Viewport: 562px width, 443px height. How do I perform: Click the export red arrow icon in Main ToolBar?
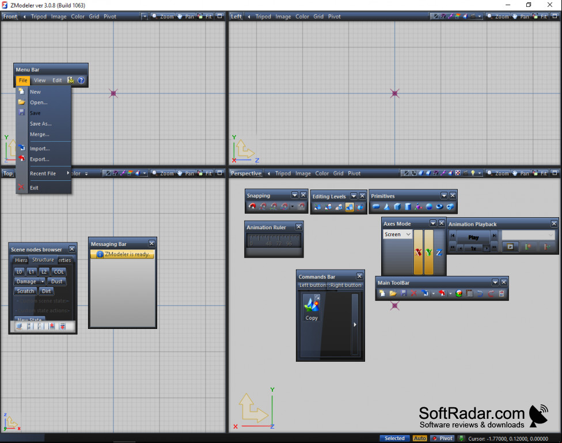442,293
